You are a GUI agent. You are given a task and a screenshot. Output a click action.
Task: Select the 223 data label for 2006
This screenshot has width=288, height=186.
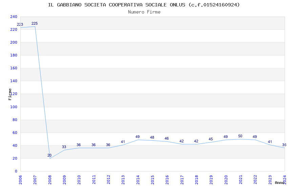coord(20,25)
